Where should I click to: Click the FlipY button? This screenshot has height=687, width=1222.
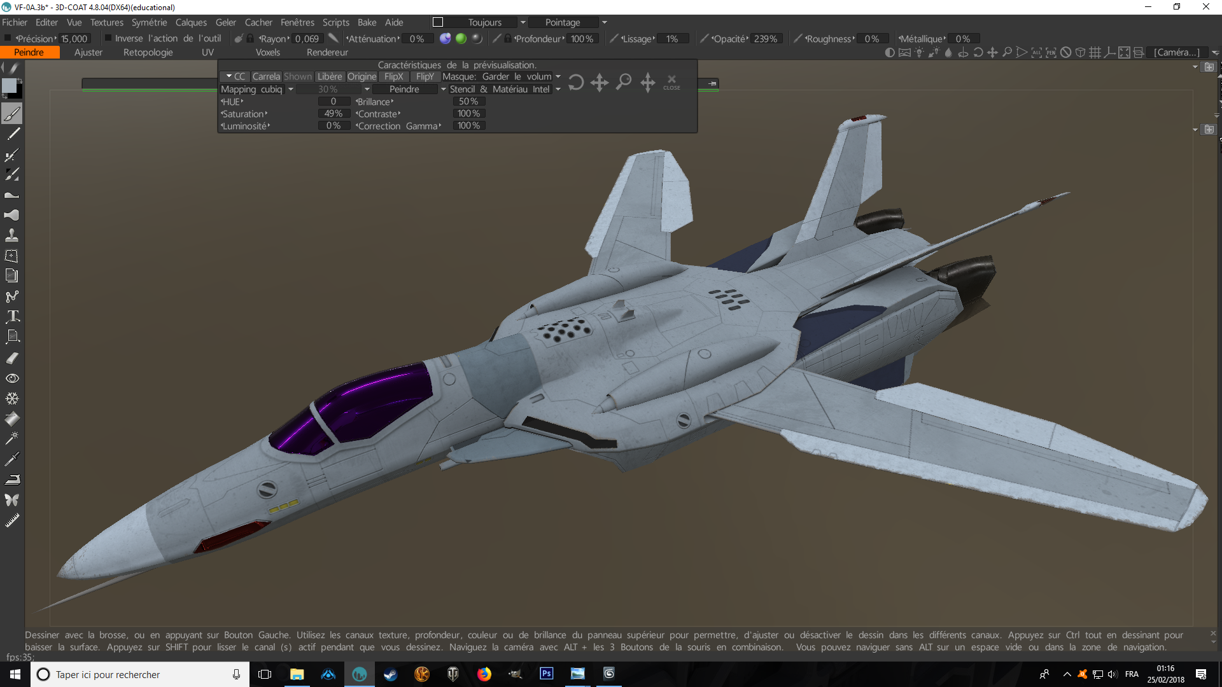[425, 76]
